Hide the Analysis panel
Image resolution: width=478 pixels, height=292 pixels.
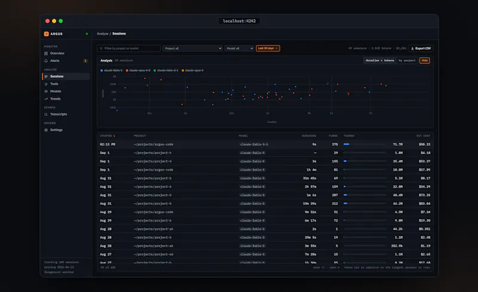pyautogui.click(x=424, y=61)
